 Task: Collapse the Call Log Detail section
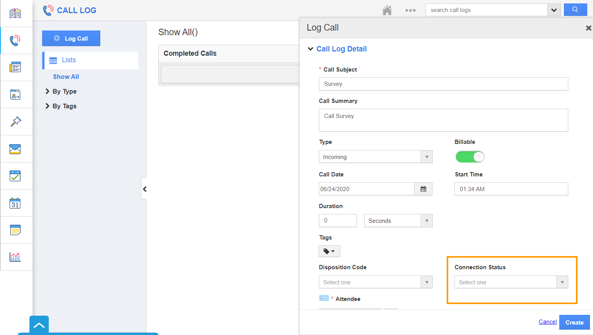(x=310, y=49)
